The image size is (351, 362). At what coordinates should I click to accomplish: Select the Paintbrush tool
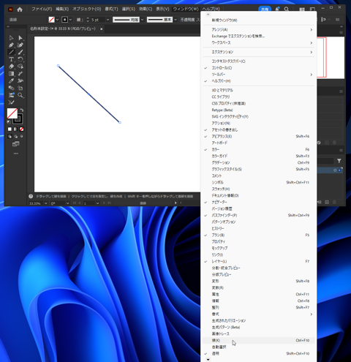coord(20,52)
